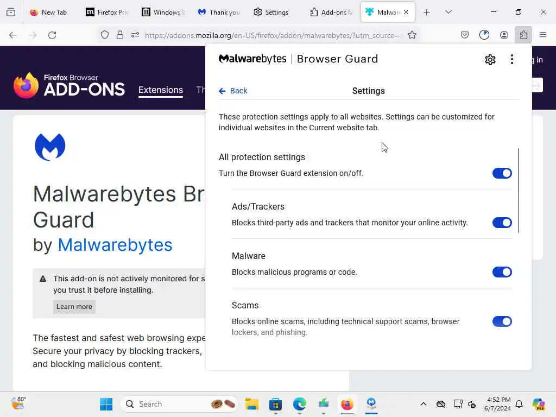
Task: Expand the list all tabs dropdown
Action: [x=448, y=12]
